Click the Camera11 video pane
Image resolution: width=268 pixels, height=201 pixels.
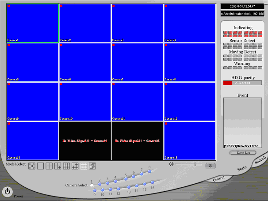coord(138,102)
